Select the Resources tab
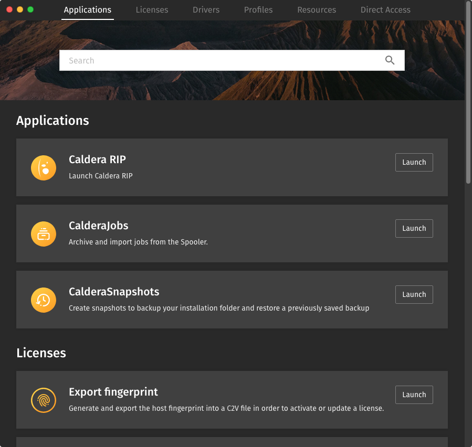The image size is (472, 447). coord(317,10)
